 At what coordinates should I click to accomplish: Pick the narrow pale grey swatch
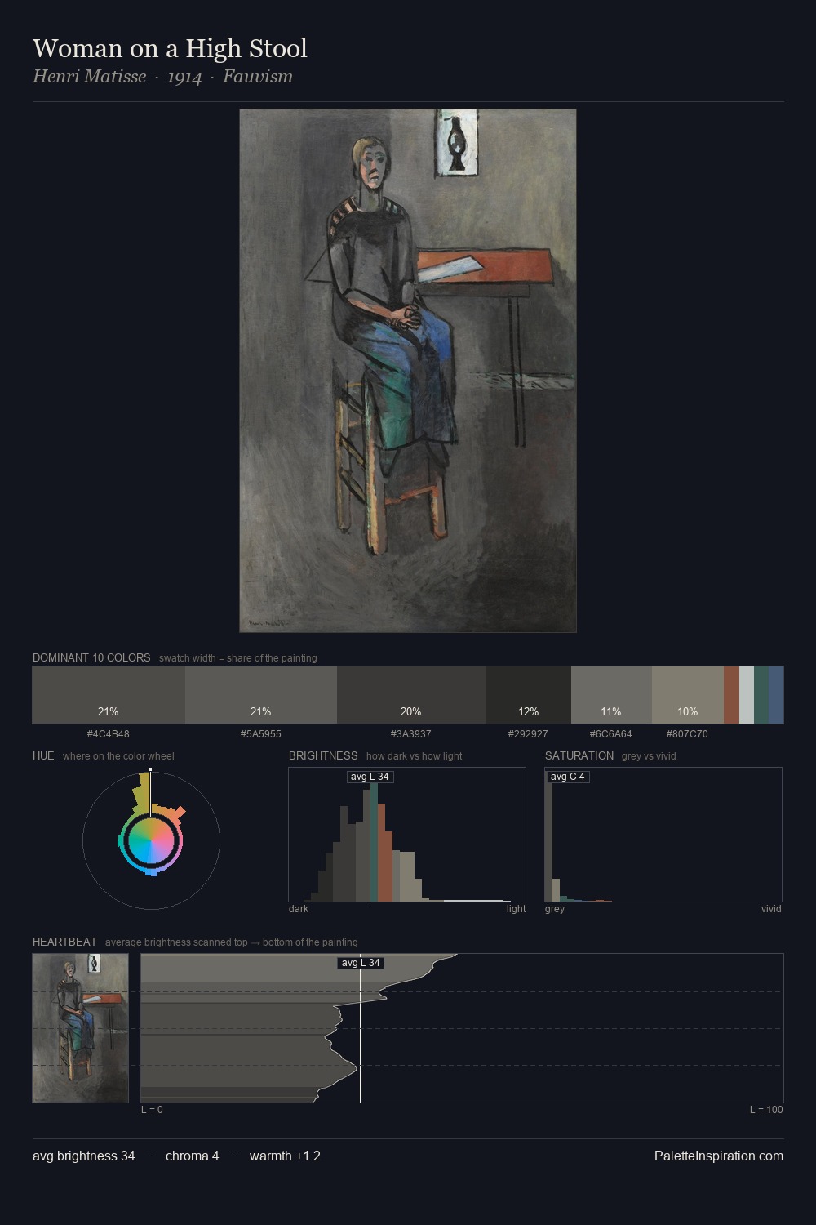coord(747,695)
